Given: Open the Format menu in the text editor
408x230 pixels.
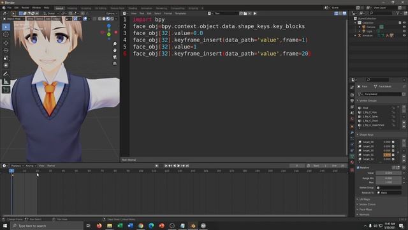Looking at the screenshot, I should click(x=168, y=13).
